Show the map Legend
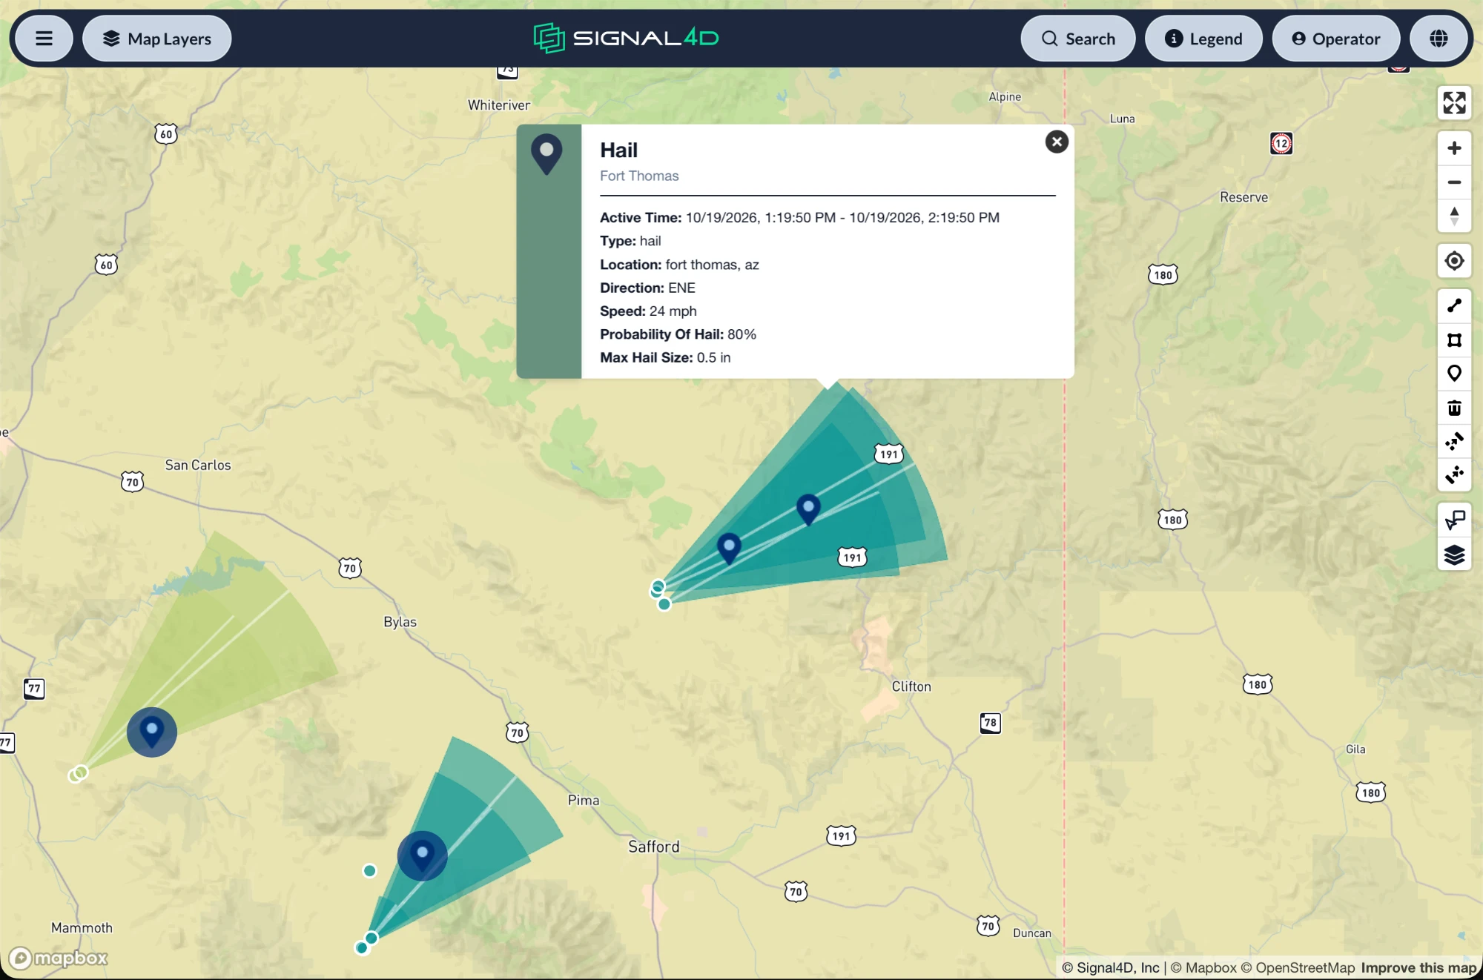The height and width of the screenshot is (980, 1483). (1203, 39)
